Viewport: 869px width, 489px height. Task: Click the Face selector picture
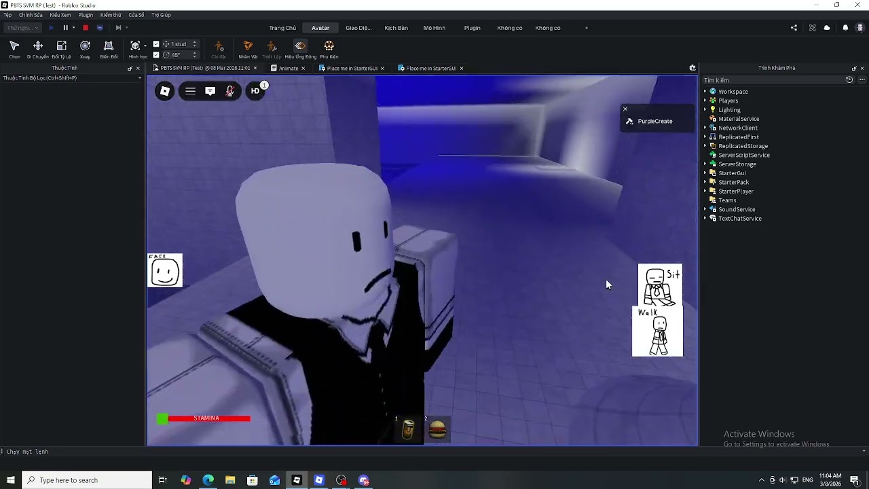[x=165, y=270]
